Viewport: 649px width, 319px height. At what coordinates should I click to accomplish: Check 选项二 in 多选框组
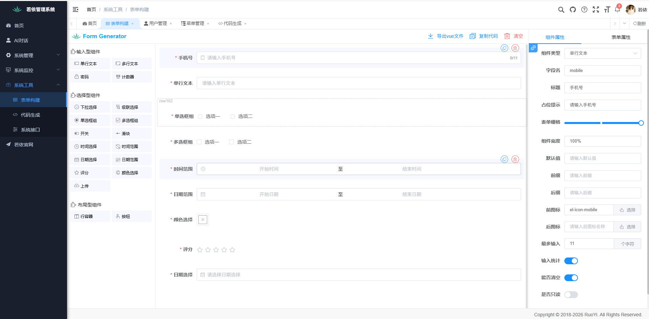tap(240, 142)
